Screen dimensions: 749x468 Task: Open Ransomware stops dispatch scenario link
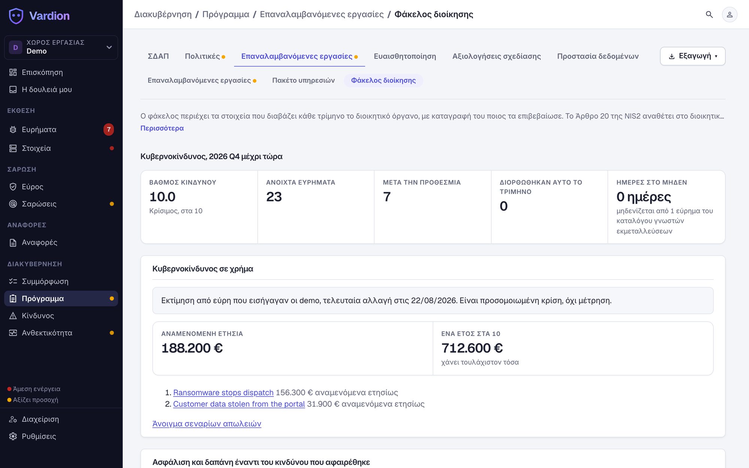click(x=223, y=393)
